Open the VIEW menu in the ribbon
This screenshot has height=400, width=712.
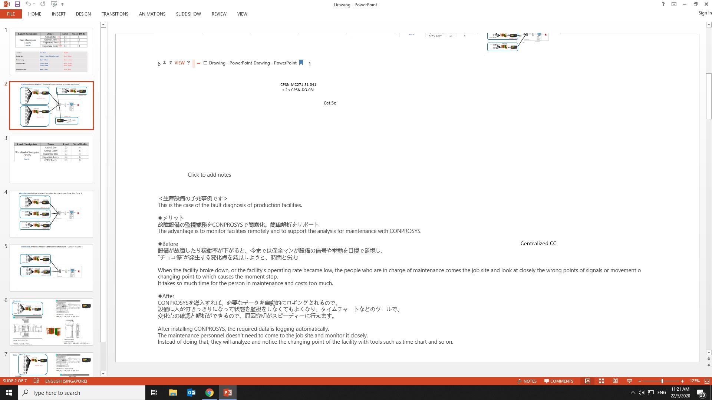242,14
